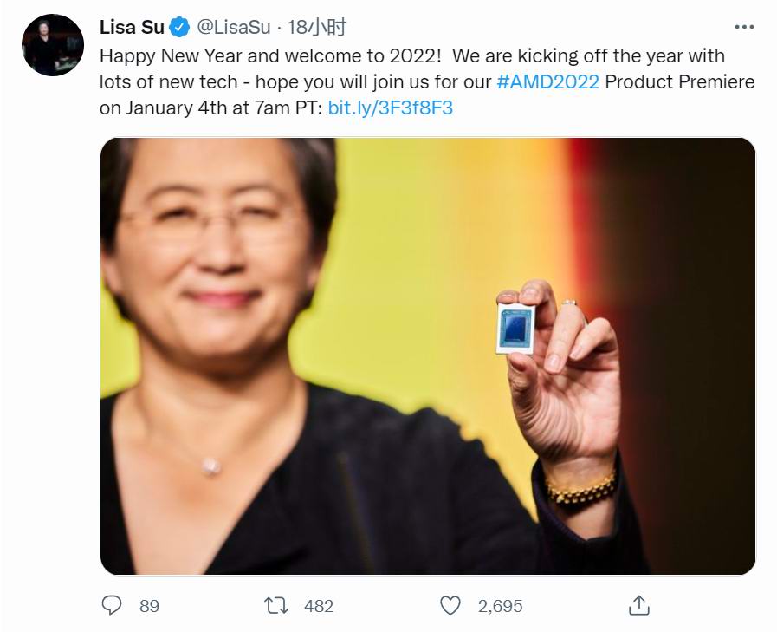Click the Lisa Su display name
777x632 pixels.
coord(132,28)
